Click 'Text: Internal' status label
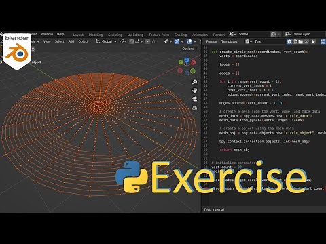 214,210
